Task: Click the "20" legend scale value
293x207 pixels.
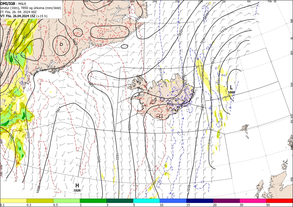Action: pyautogui.click(x=215, y=205)
